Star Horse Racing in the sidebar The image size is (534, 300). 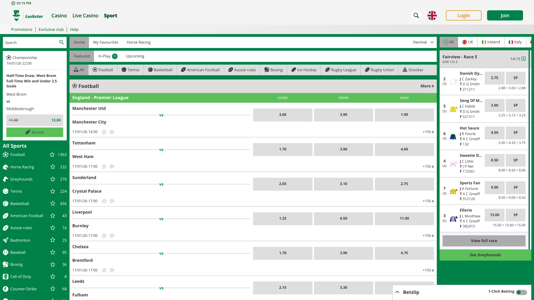pyautogui.click(x=53, y=167)
